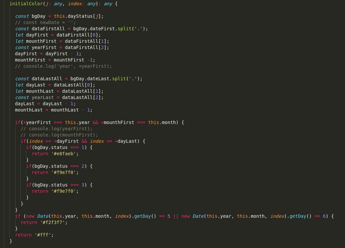Click the bgDay variable declaration
Viewport: 345px width, 248px height.
point(39,16)
